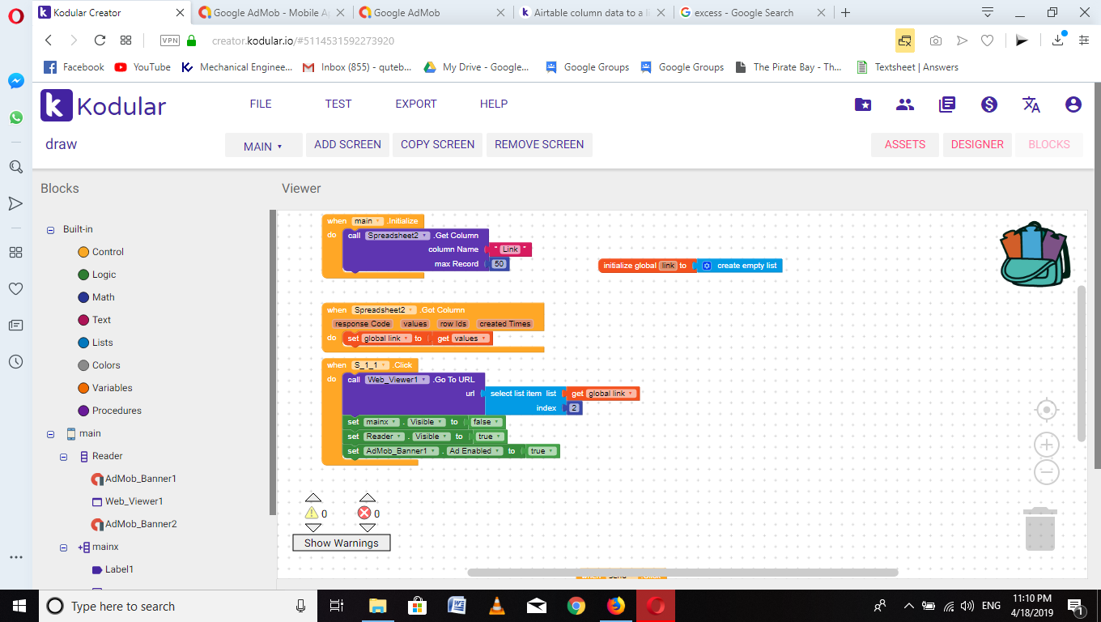The image size is (1101, 622).
Task: Open the starred projects folder icon
Action: (863, 104)
